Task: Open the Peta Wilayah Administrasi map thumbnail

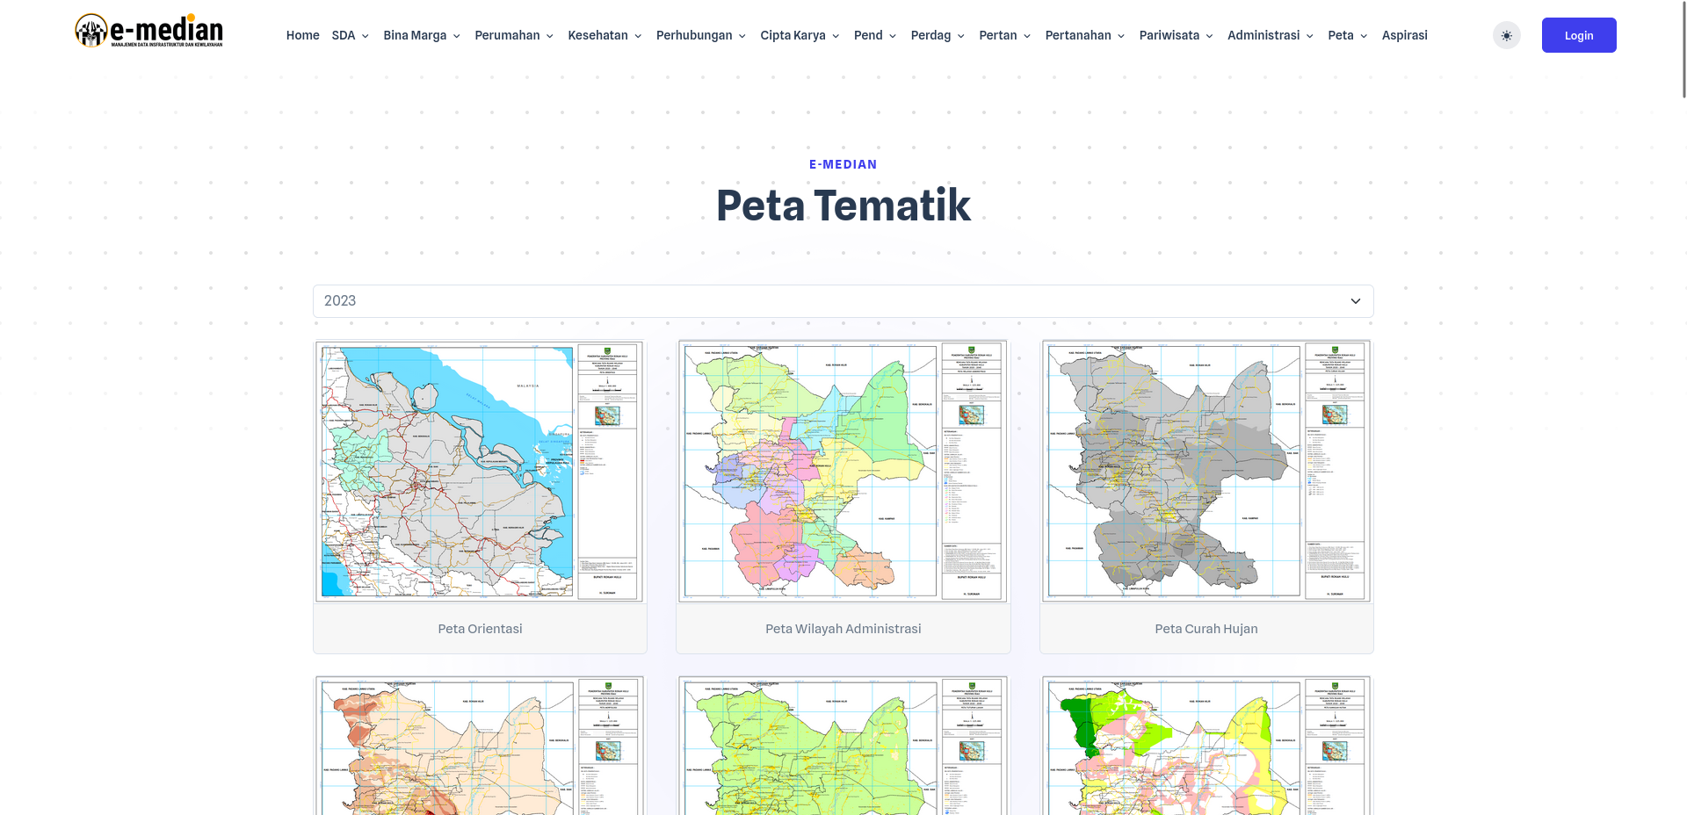Action: pyautogui.click(x=843, y=472)
